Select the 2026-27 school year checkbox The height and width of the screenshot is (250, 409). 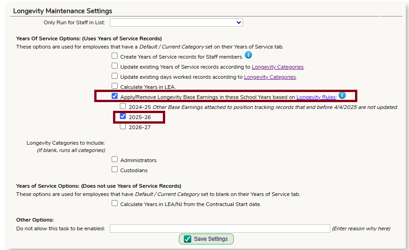click(x=123, y=126)
